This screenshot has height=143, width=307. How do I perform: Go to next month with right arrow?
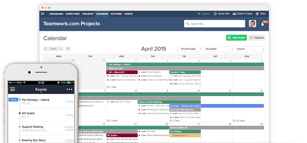(x=61, y=49)
